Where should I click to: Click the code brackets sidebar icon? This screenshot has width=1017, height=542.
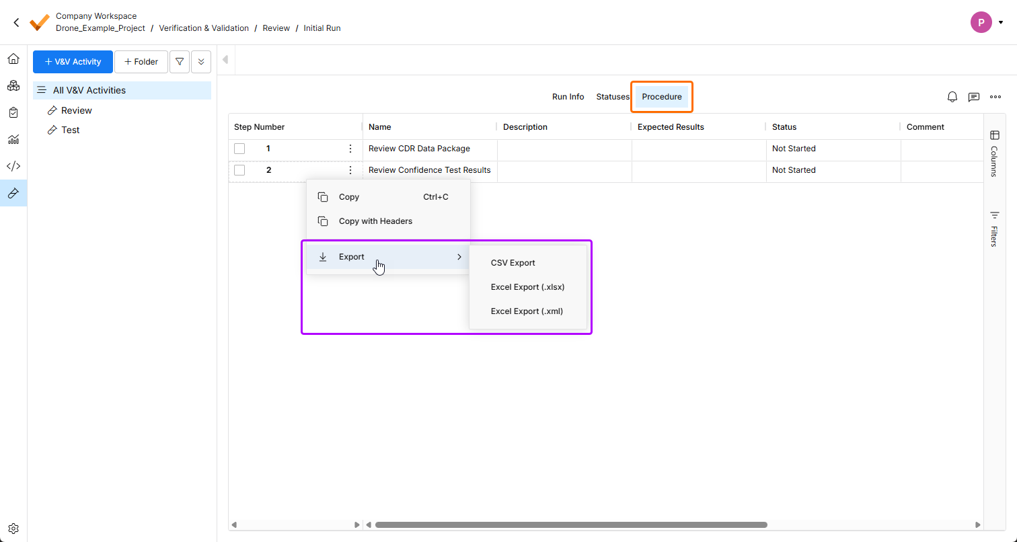13,166
